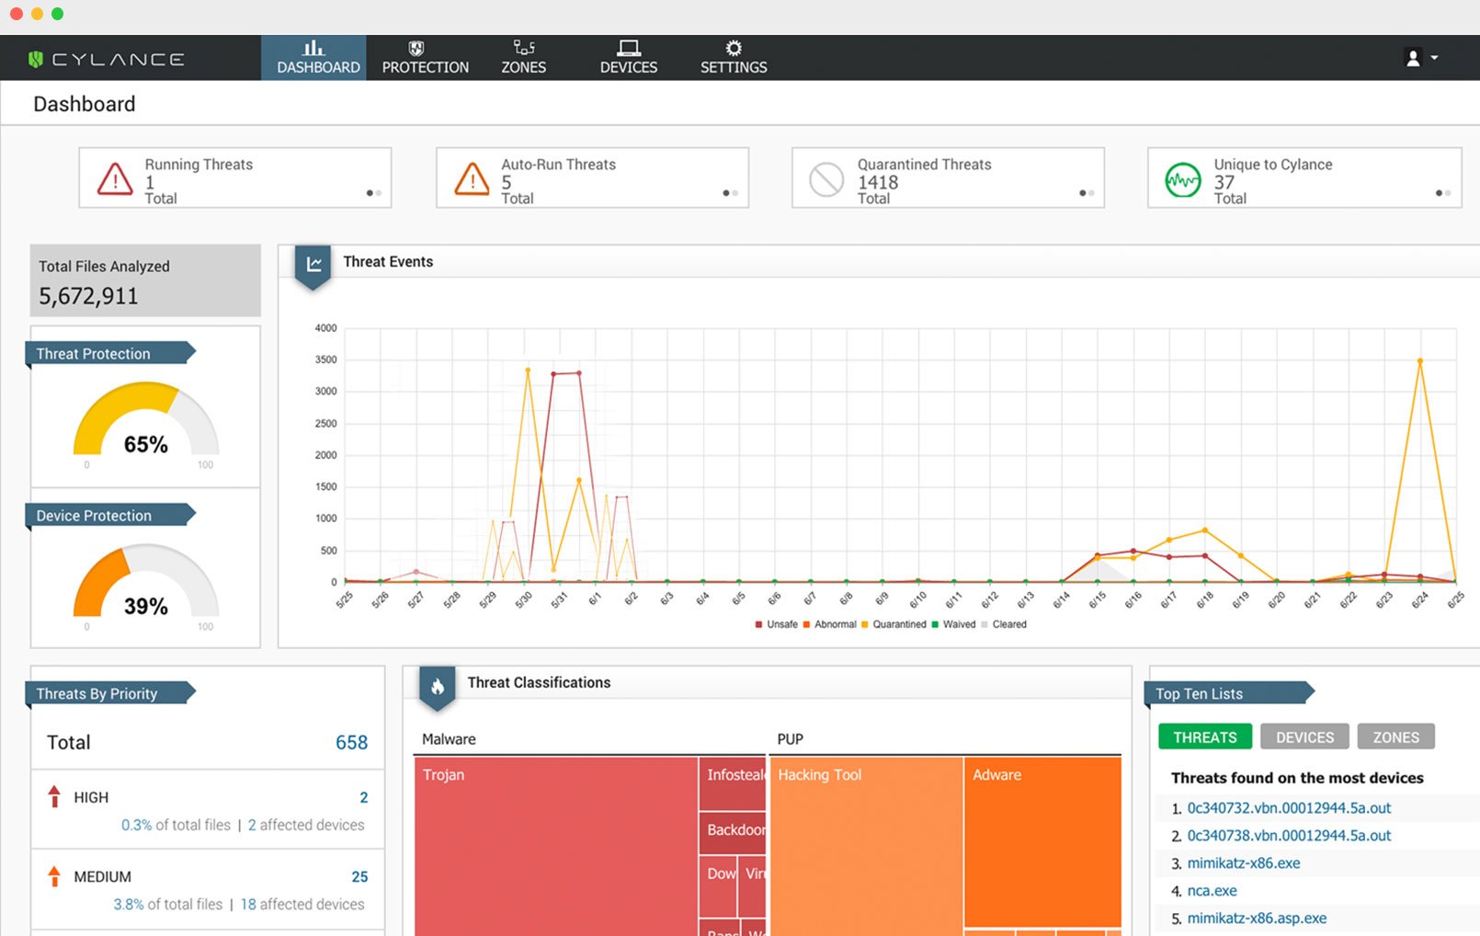Show Top Ten Zones list
This screenshot has height=936, width=1480.
point(1395,736)
